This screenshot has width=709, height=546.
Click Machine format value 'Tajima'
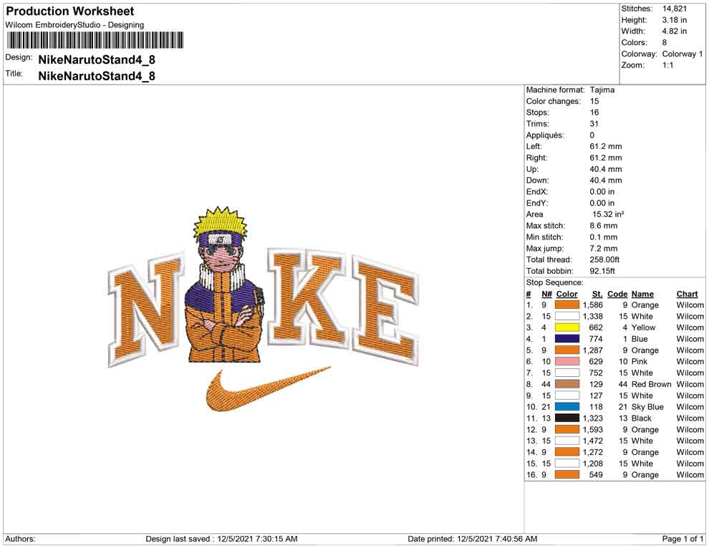602,90
